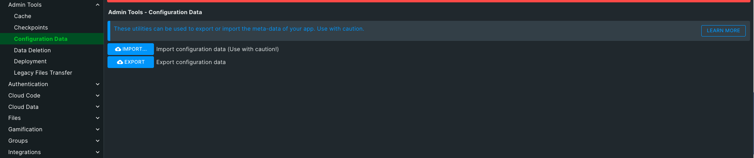The image size is (754, 158).
Task: Click the Export button
Action: coord(131,62)
